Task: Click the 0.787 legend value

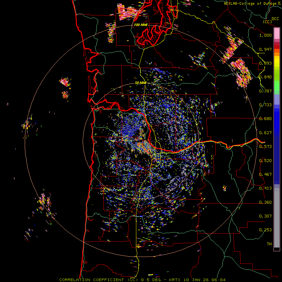Action: coord(265,91)
